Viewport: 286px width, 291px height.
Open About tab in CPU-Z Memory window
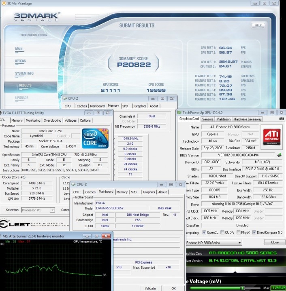click(154, 106)
